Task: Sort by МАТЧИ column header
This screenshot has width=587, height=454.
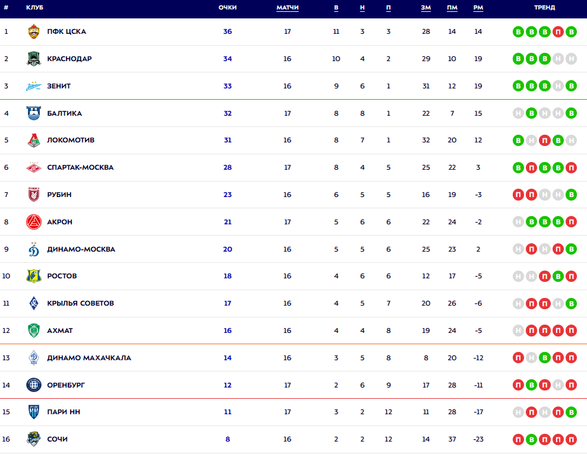Action: tap(287, 8)
